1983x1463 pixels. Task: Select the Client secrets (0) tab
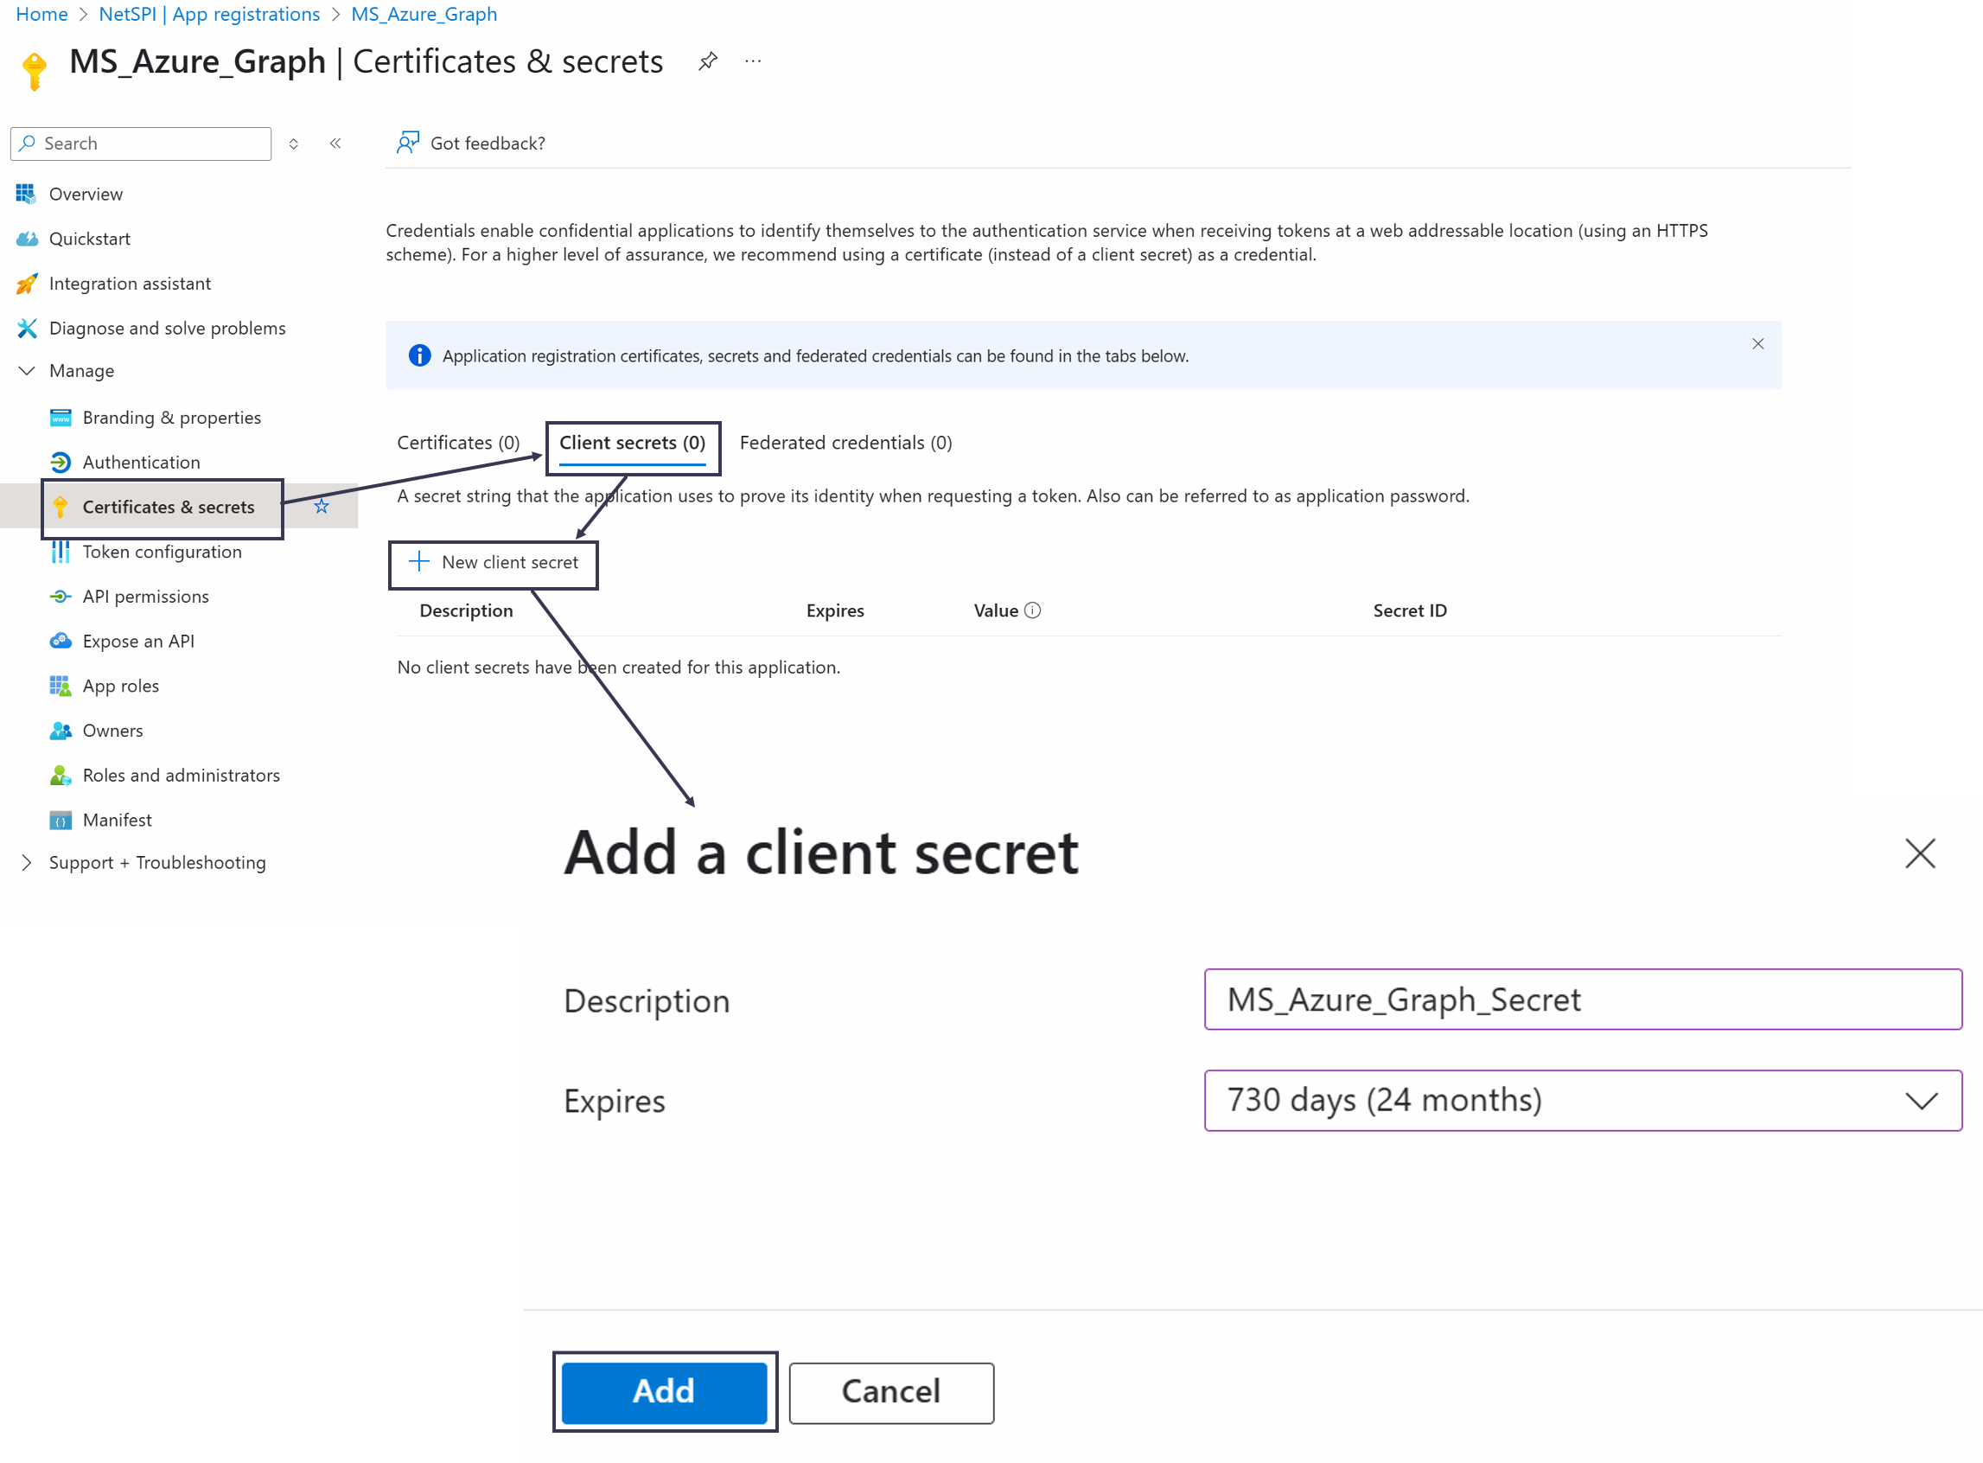[632, 443]
